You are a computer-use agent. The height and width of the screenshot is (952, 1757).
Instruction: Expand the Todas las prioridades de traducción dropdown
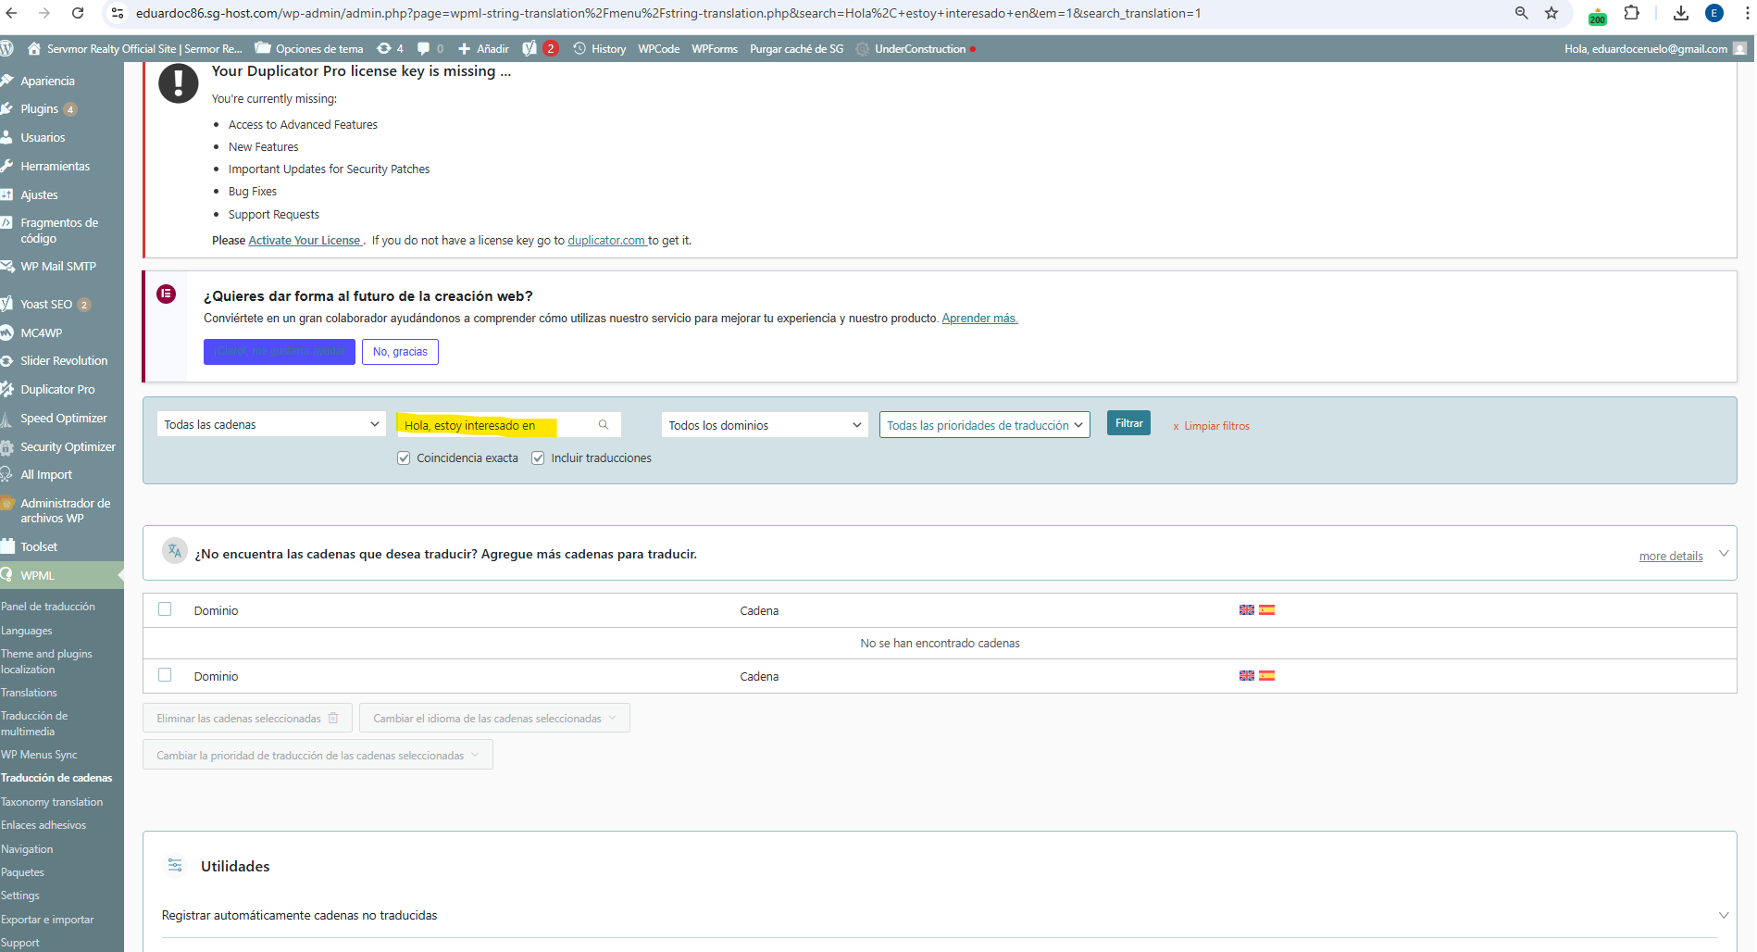(x=984, y=425)
